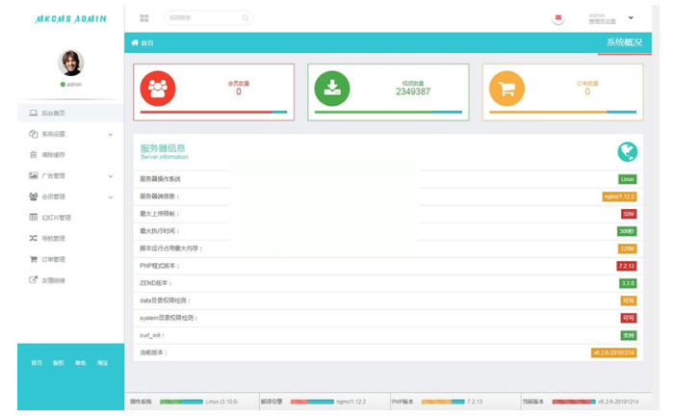Expand the 系统设置 sidebar menu

tap(110, 135)
